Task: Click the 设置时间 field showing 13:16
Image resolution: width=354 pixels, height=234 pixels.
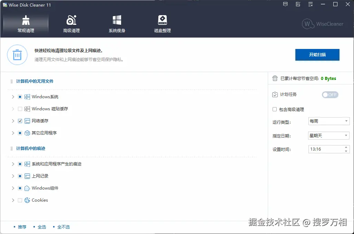Action: 329,149
